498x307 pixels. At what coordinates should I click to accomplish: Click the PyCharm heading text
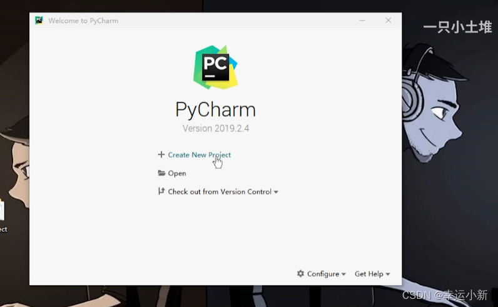tap(215, 110)
